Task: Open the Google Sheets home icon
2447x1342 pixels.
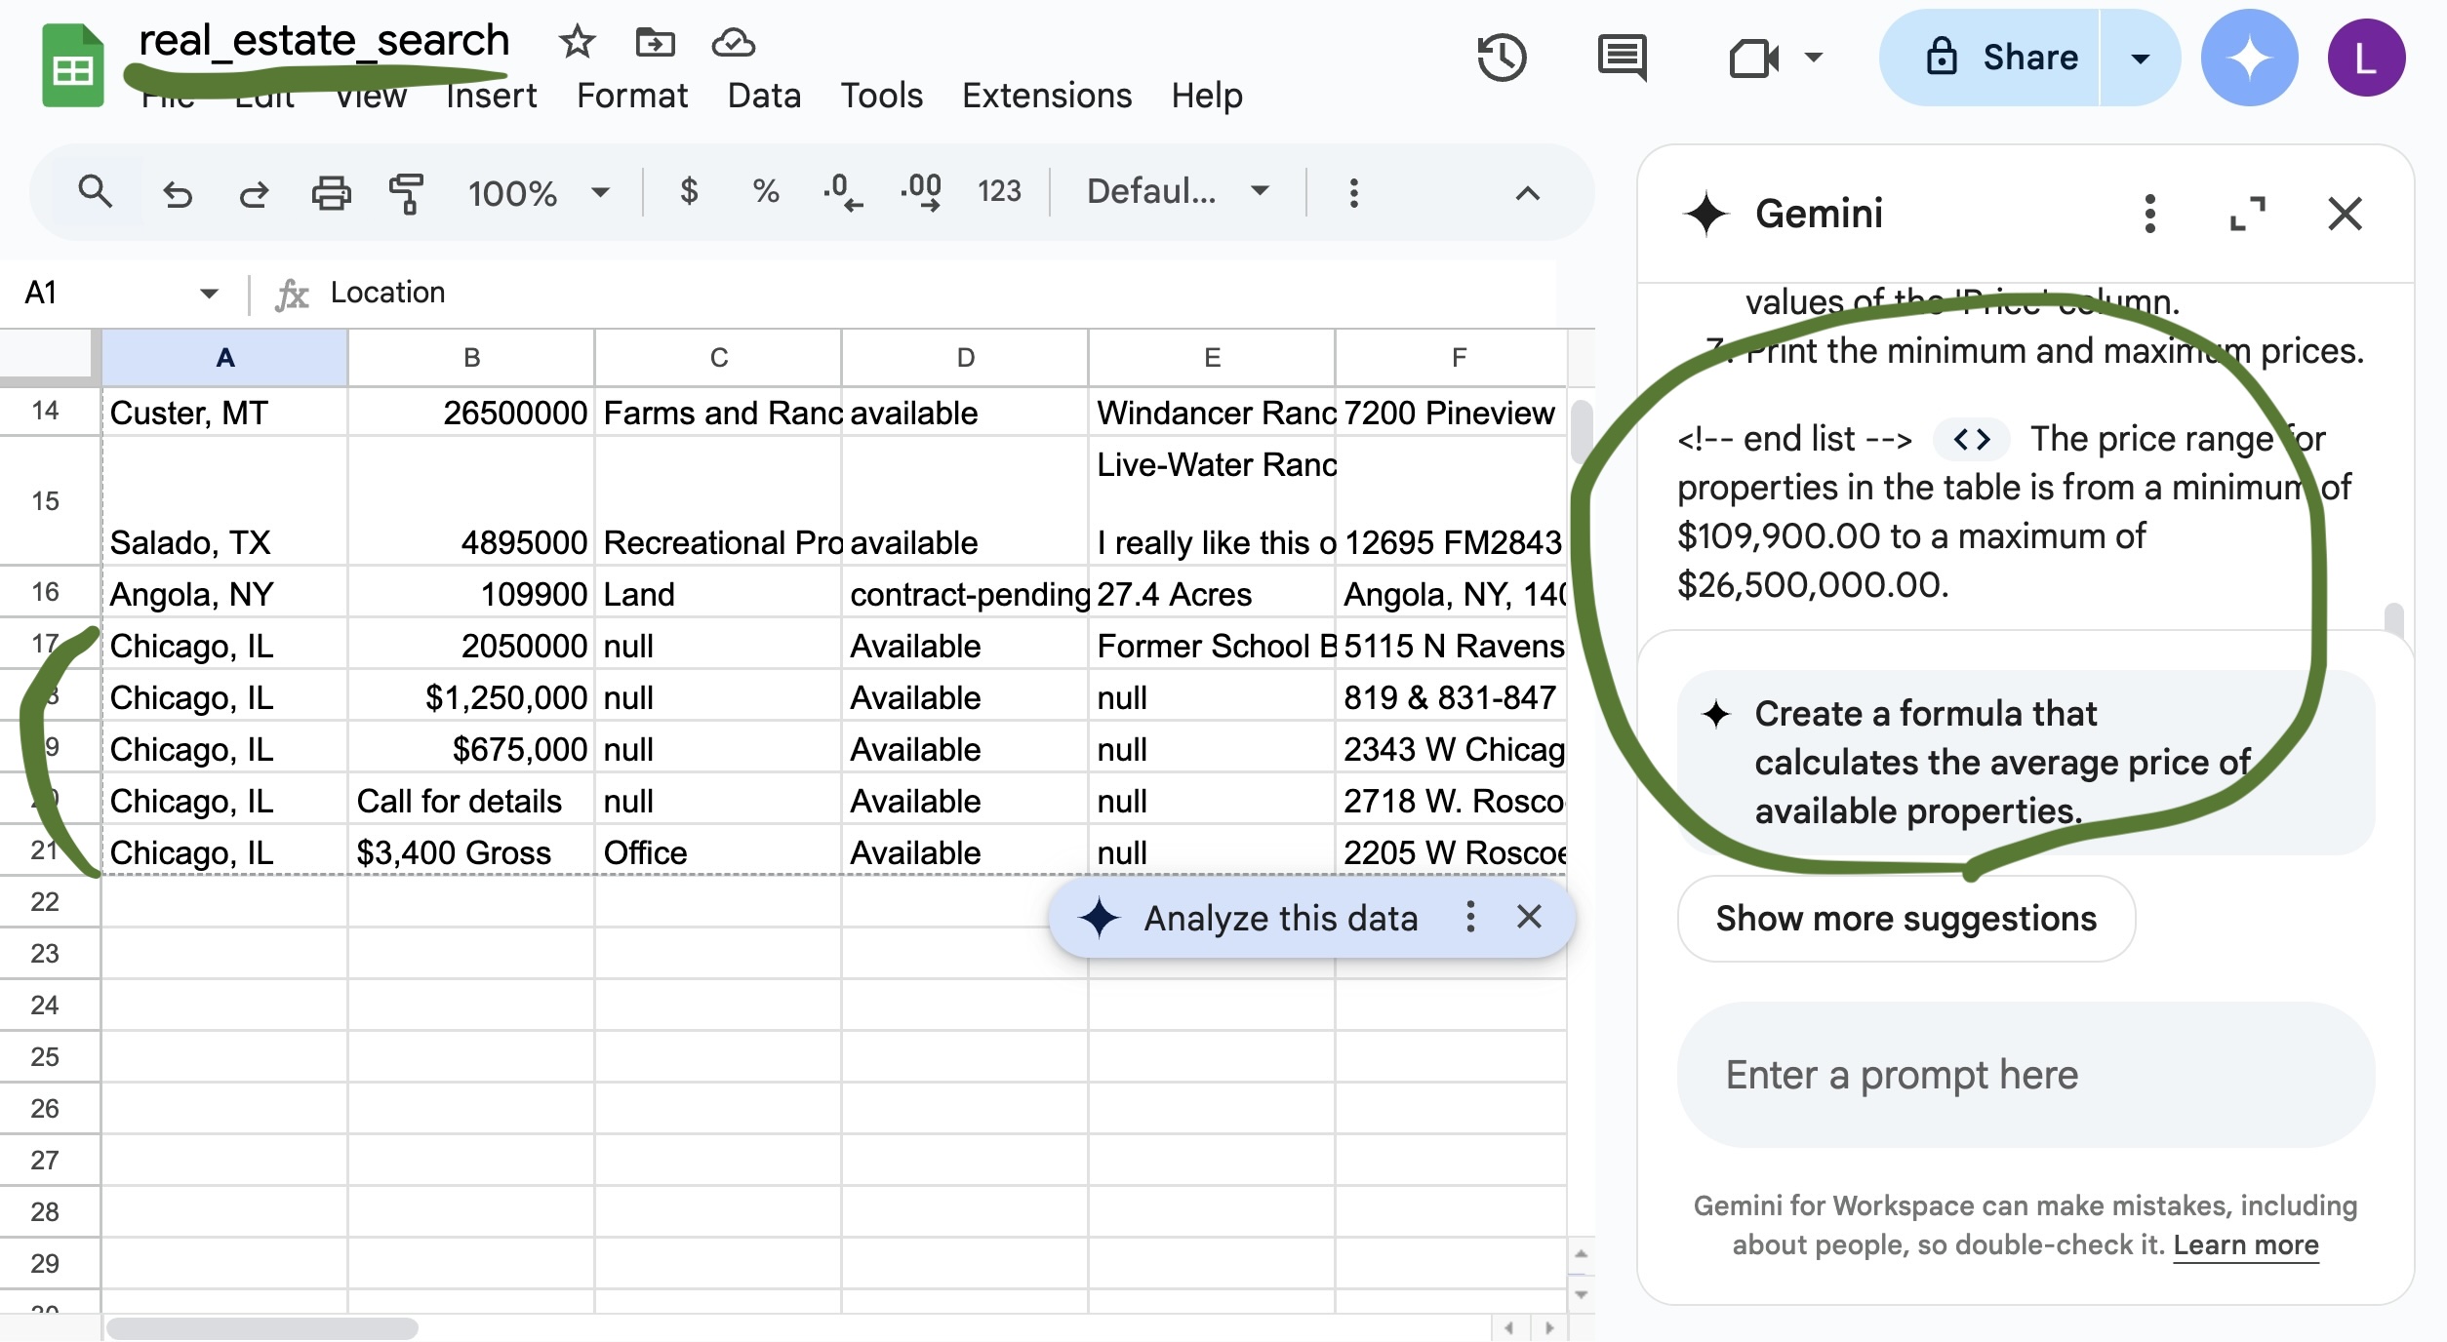Action: [x=72, y=66]
